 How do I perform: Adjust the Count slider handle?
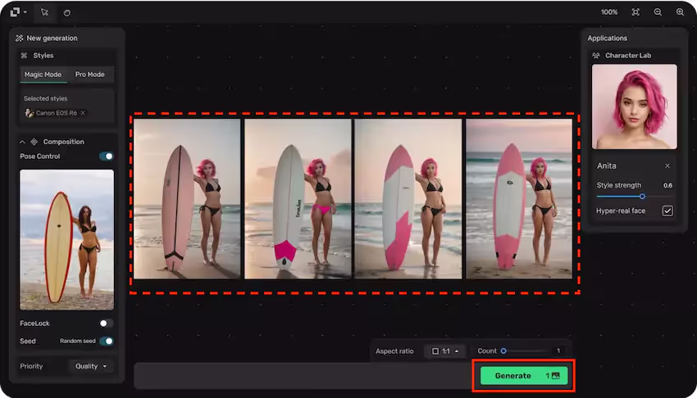point(503,351)
